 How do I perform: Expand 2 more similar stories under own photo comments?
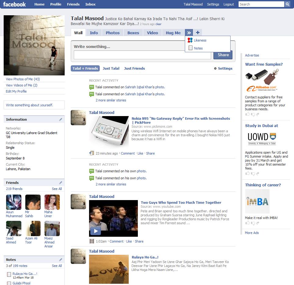[x=111, y=184]
